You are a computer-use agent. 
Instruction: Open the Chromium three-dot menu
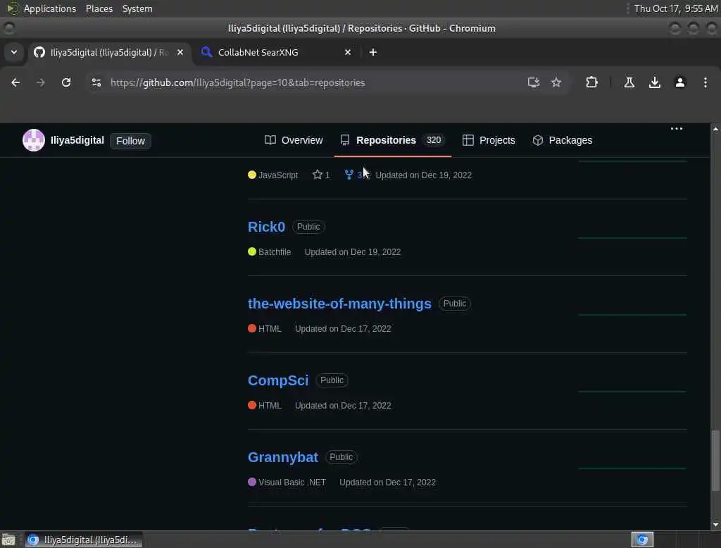pyautogui.click(x=706, y=82)
